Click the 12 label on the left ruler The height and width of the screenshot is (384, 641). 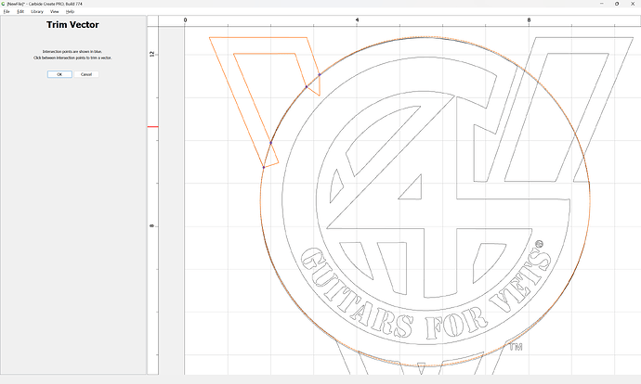tap(152, 54)
